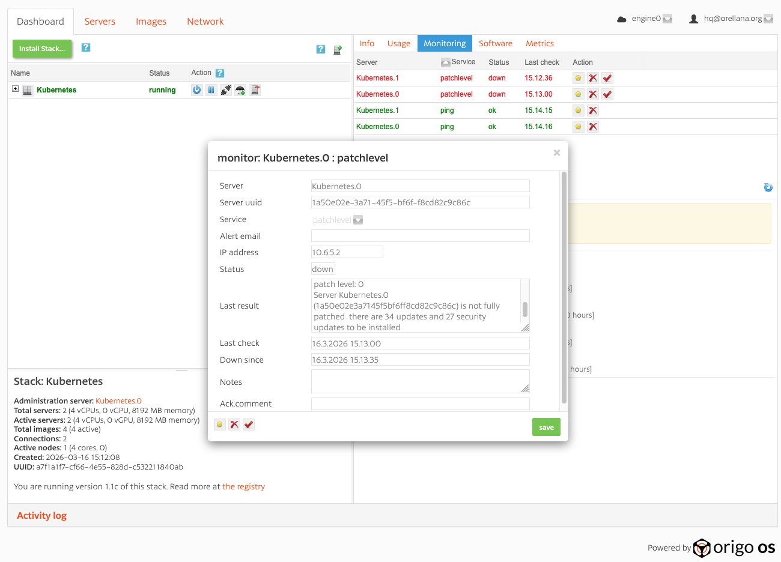Delete the Kubernetes.1 ping monitor
The width and height of the screenshot is (781, 562).
point(593,110)
